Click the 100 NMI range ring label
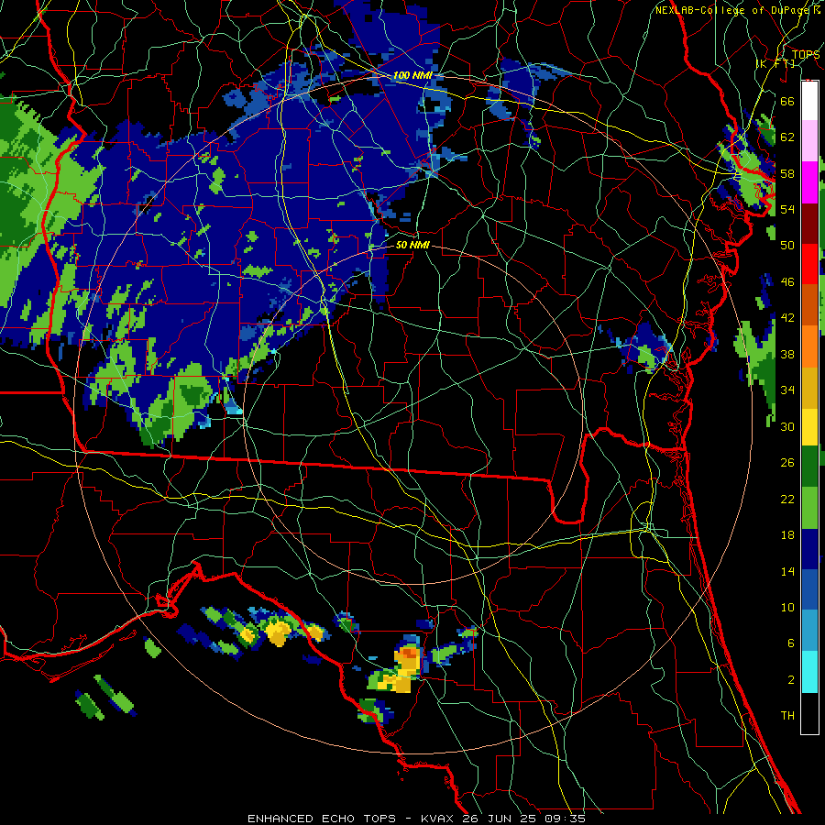This screenshot has height=825, width=825. click(x=412, y=75)
